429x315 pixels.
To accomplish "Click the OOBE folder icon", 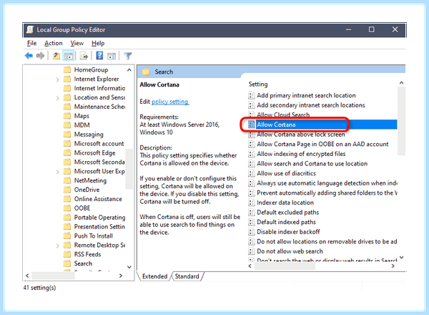I will [67, 208].
